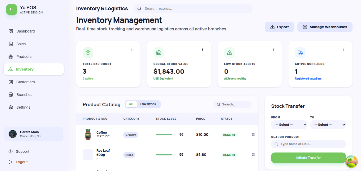Focus the Stock Transfer product search field
The width and height of the screenshot is (361, 171).
coord(308,144)
